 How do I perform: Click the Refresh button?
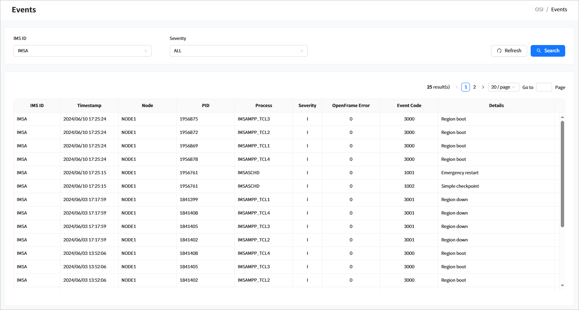508,51
